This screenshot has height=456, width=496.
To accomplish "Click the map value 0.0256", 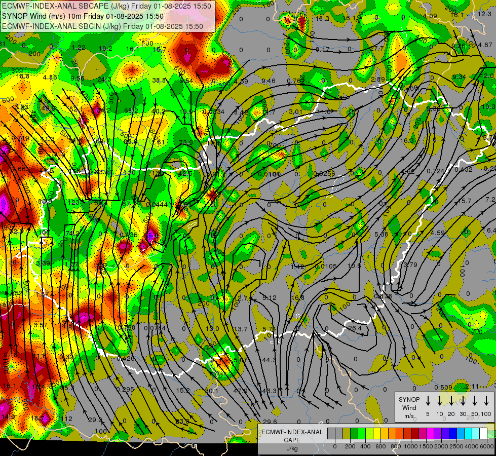I will pos(324,173).
